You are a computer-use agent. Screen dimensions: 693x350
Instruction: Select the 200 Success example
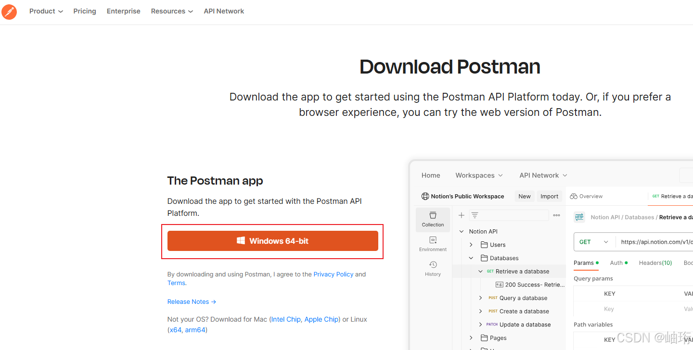coord(530,285)
